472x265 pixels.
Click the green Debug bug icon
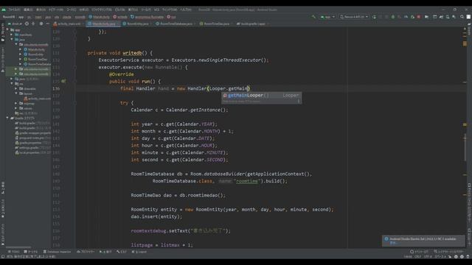(393, 17)
